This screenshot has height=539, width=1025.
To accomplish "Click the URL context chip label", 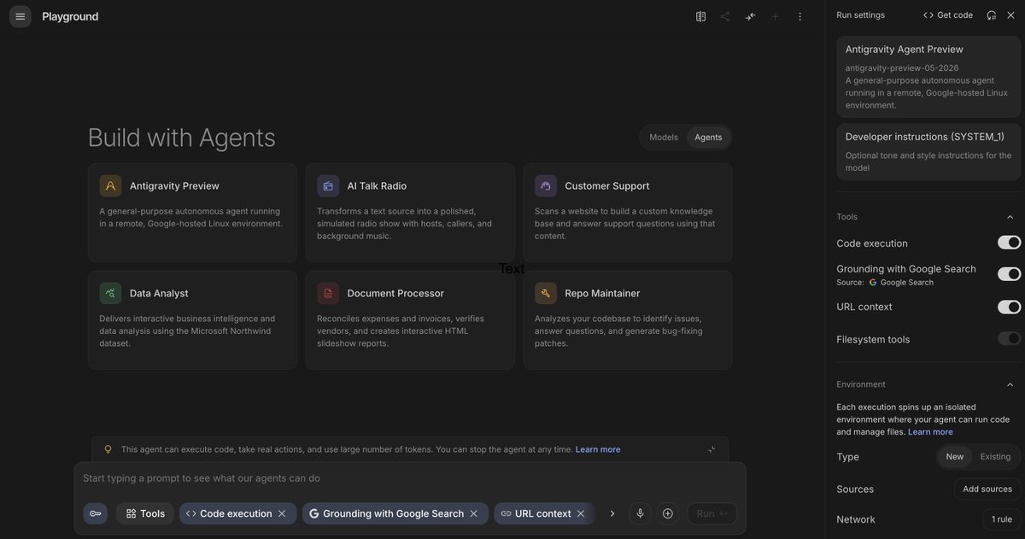I will click(542, 513).
